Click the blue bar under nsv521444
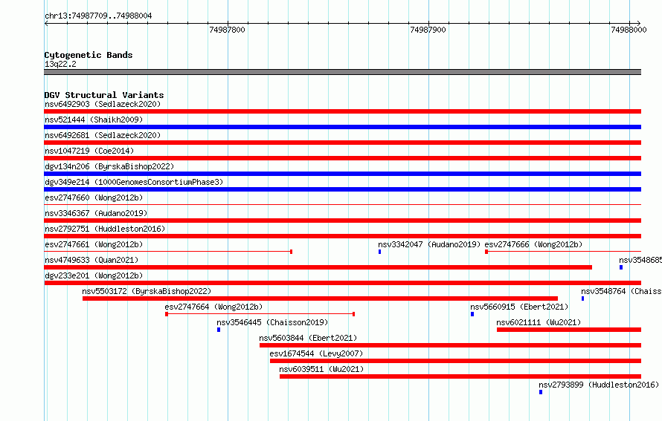 pos(342,127)
